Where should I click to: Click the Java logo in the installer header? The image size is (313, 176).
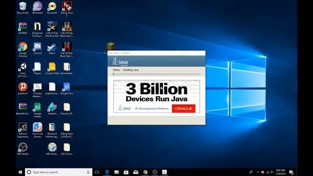[x=120, y=62]
